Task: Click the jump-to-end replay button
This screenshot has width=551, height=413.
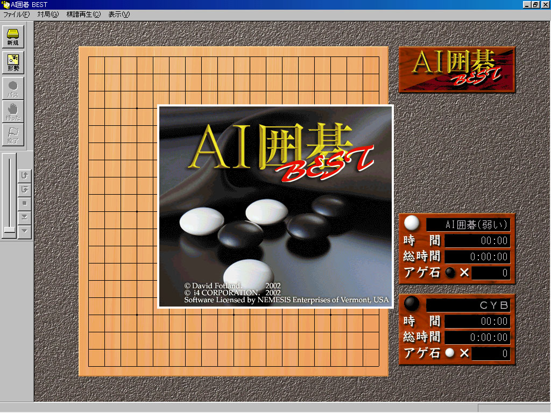Action: (x=25, y=217)
